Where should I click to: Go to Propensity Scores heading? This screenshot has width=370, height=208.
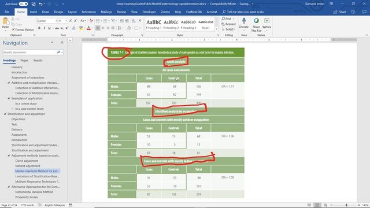[27, 197]
